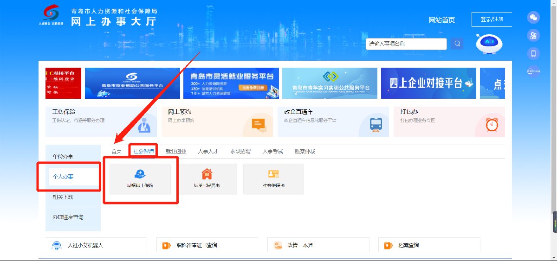This screenshot has width=557, height=261.
Task: Go to 网站首页 link
Action: pyautogui.click(x=442, y=20)
